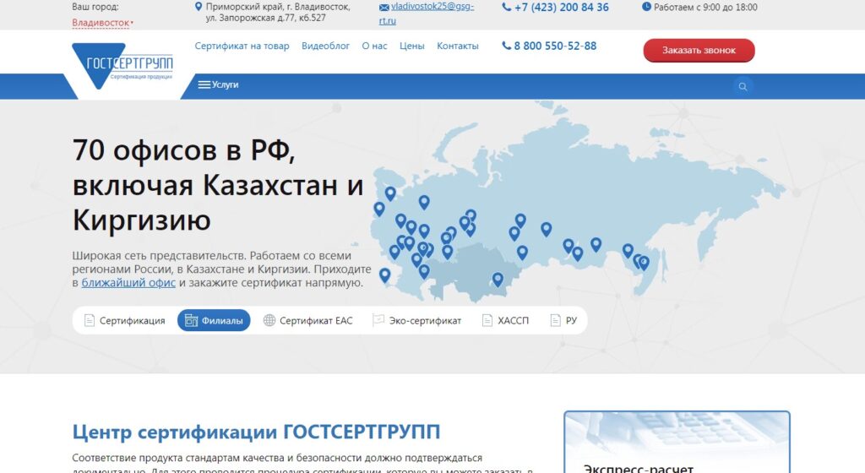This screenshot has width=865, height=473.
Task: Click the globe icon on Сертификат ЕАС tab
Action: click(269, 320)
